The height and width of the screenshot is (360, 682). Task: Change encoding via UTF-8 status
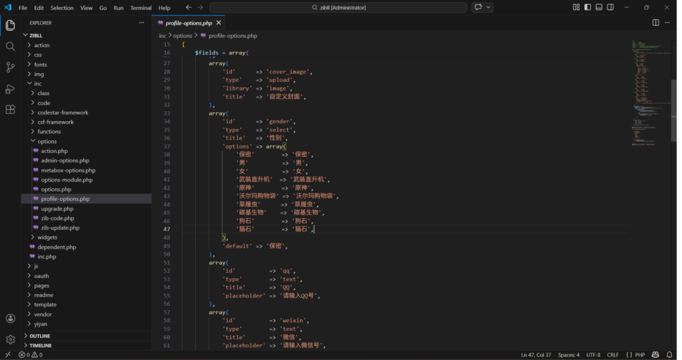(x=593, y=355)
